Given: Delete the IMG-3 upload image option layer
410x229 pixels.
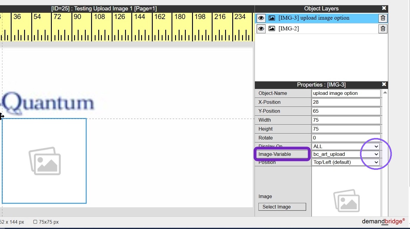Looking at the screenshot, I should [x=383, y=18].
